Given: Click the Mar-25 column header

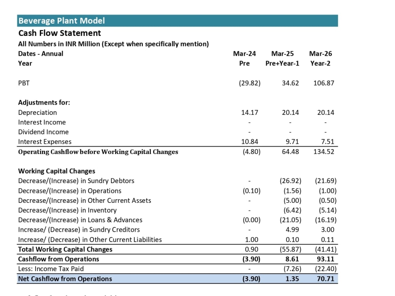Looking at the screenshot, I should [282, 54].
